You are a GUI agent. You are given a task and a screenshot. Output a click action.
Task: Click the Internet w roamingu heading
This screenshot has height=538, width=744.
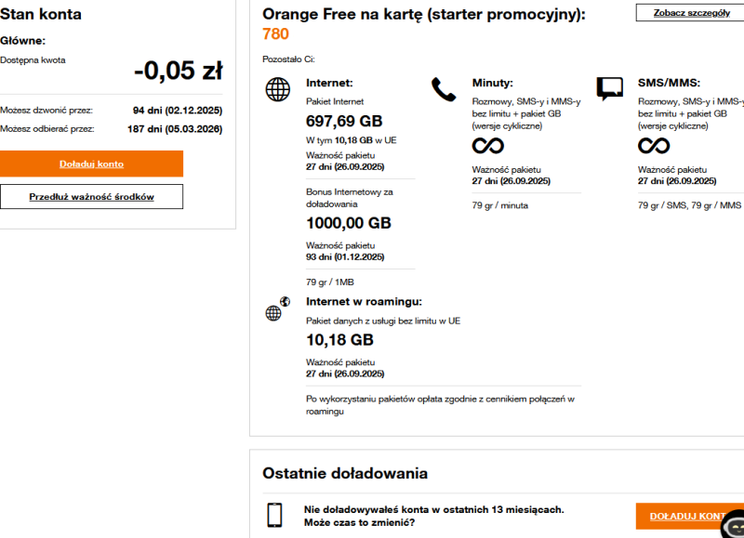coord(364,301)
